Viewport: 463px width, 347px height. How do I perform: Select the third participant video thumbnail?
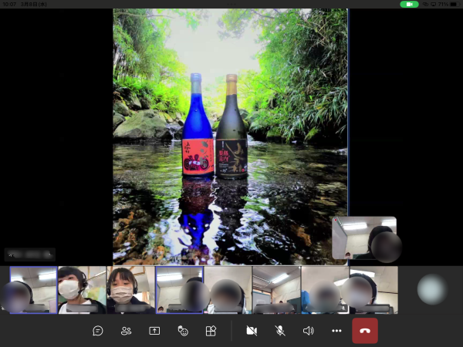tap(130, 290)
